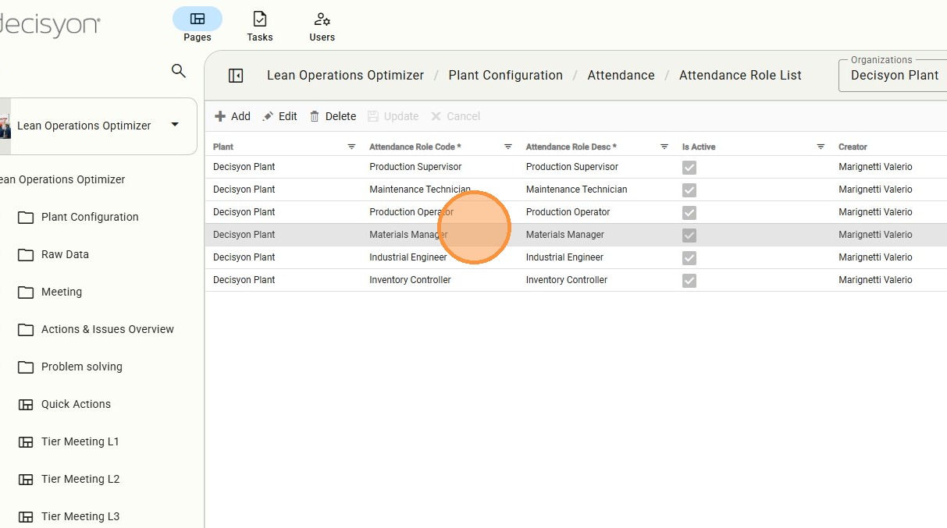Toggle Is Active checkbox for Production Supervisor
The width and height of the screenshot is (947, 528).
(x=689, y=168)
